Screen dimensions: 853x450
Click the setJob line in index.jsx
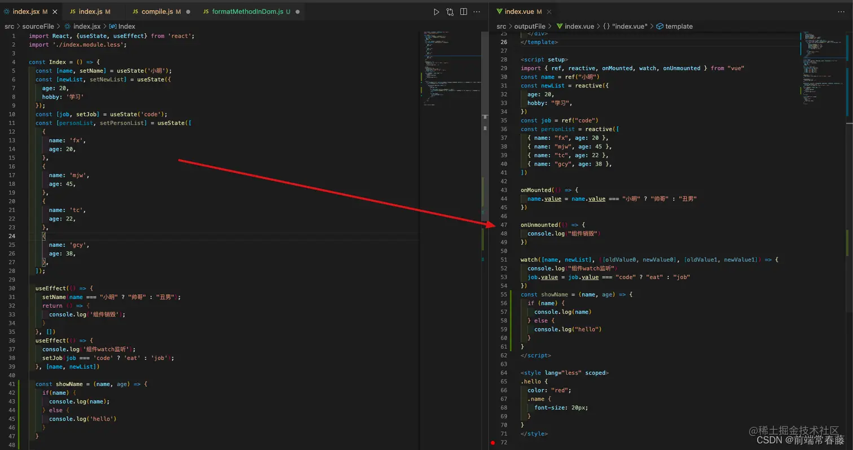coord(108,358)
